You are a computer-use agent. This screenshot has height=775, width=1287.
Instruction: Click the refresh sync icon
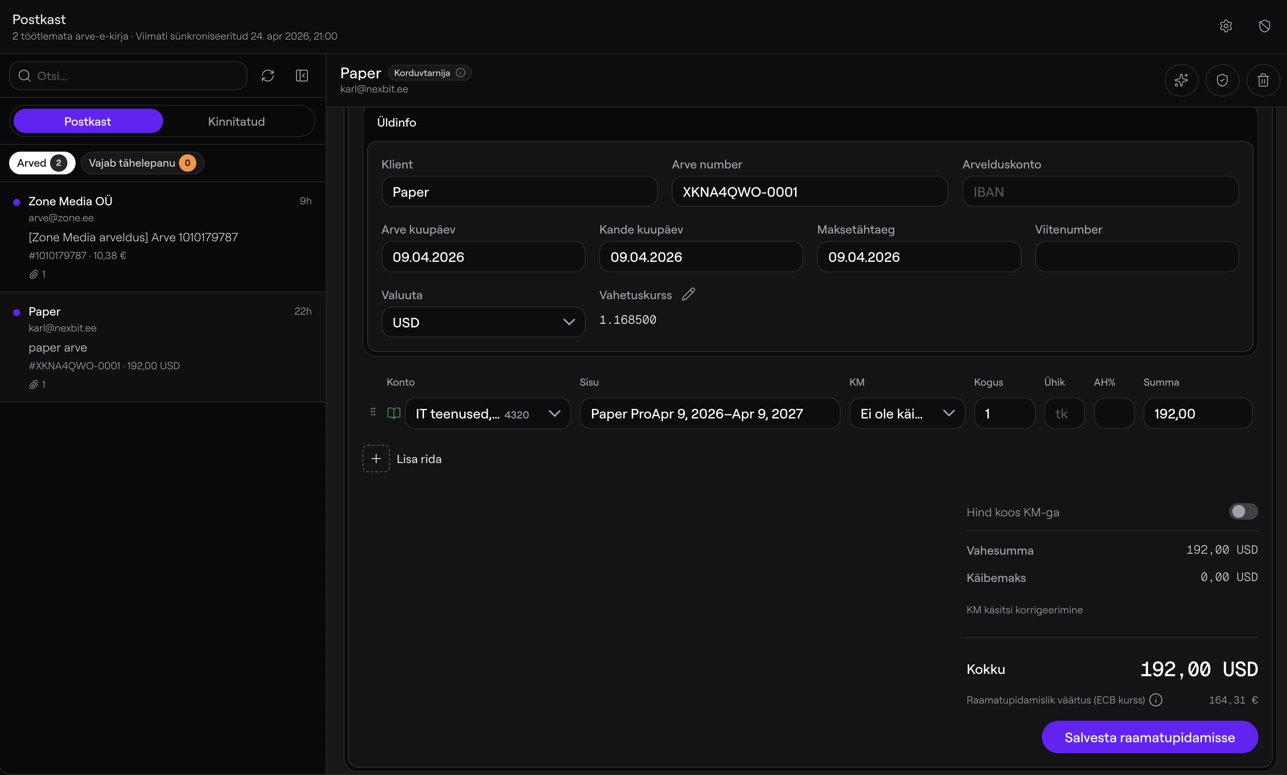click(x=267, y=76)
